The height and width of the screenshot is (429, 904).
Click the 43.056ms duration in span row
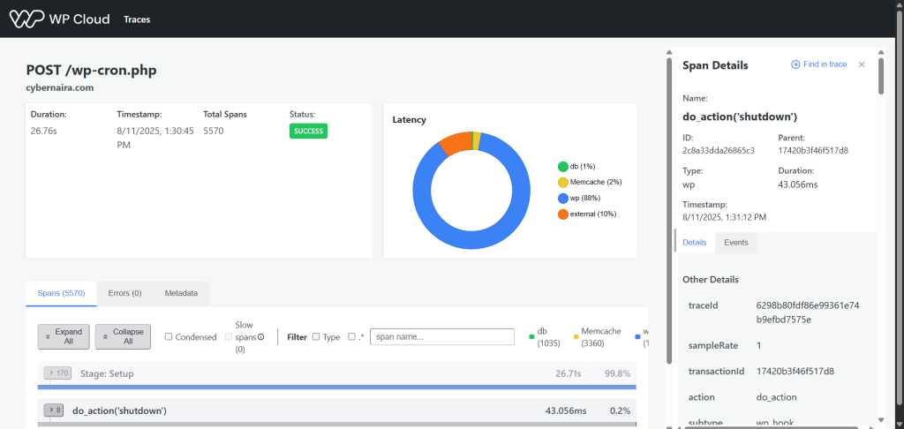point(566,410)
